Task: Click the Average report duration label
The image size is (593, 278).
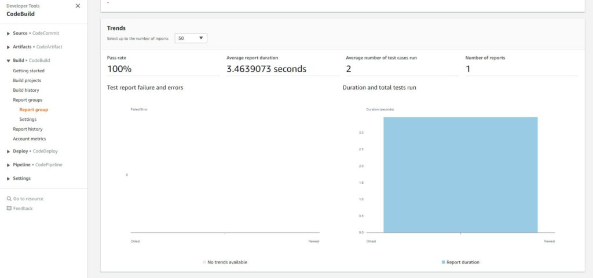Action: pyautogui.click(x=252, y=58)
